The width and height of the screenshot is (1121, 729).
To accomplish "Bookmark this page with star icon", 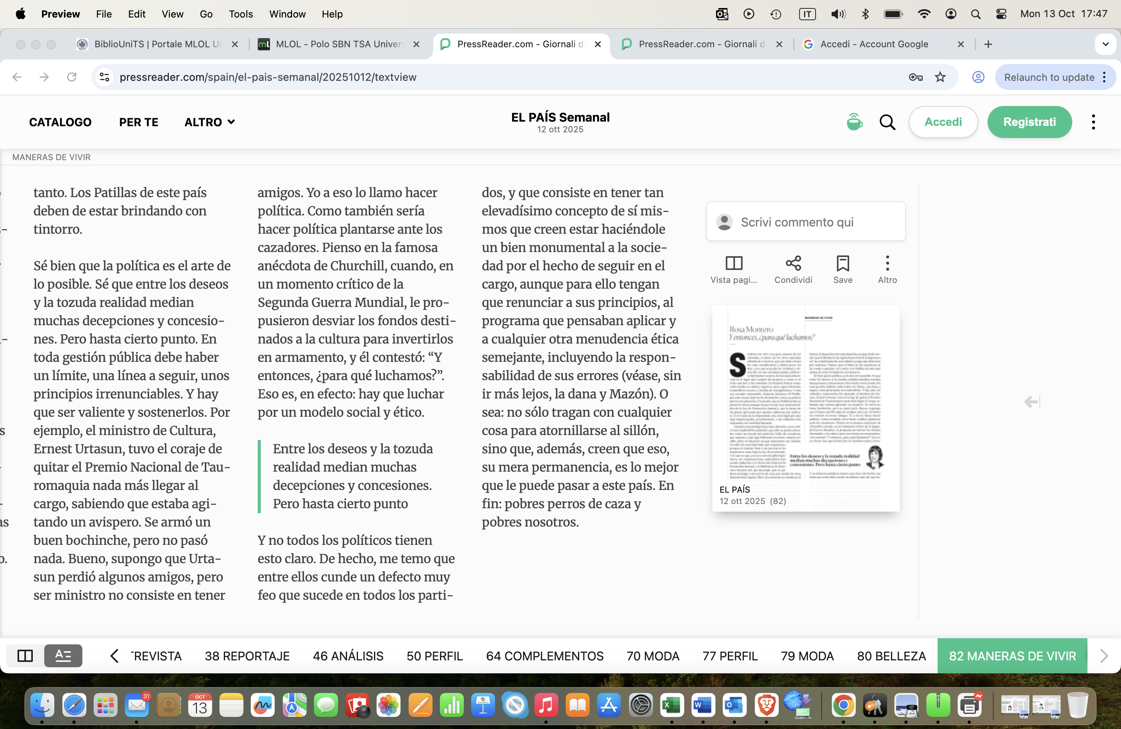I will pyautogui.click(x=940, y=77).
